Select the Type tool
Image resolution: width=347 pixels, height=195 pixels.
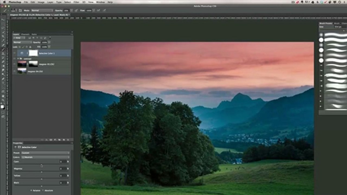pyautogui.click(x=3, y=83)
